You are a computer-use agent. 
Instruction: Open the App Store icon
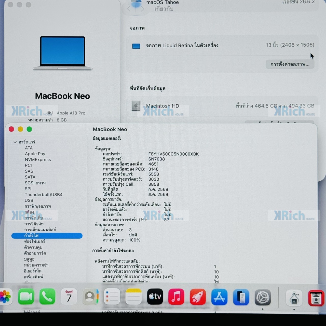(x=219, y=296)
